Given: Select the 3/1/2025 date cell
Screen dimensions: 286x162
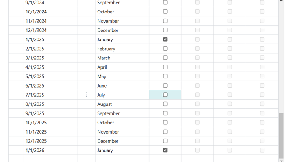Looking at the screenshot, I should [x=50, y=58].
